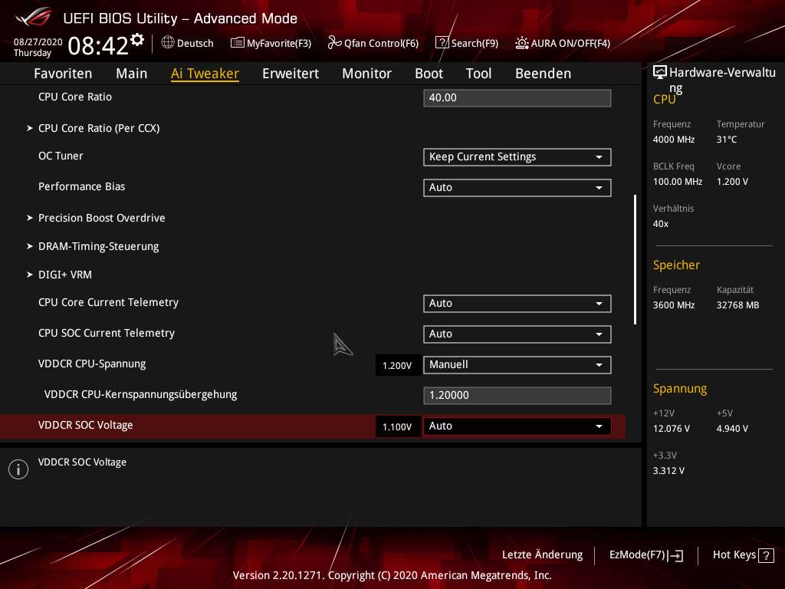The height and width of the screenshot is (589, 785).
Task: Open the Erweitert tab
Action: 291,74
